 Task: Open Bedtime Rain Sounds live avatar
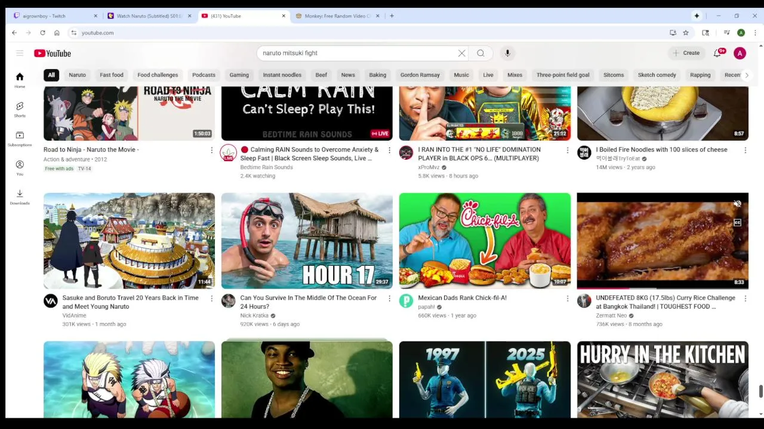[228, 153]
